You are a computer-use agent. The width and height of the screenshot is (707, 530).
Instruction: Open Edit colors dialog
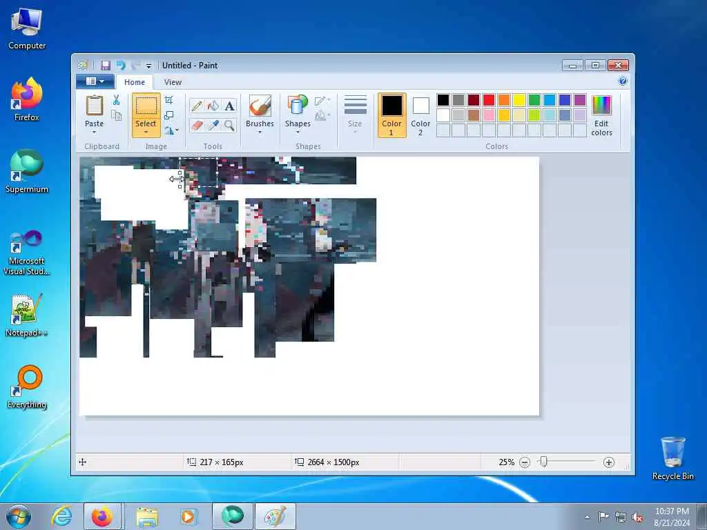[x=601, y=116]
